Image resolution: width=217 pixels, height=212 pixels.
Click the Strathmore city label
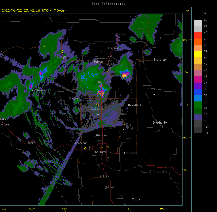(x=130, y=153)
